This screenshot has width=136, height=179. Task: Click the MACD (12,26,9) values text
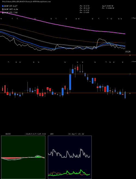[35, 134]
